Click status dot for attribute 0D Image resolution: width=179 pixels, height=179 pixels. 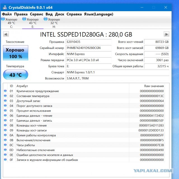pos(5,150)
